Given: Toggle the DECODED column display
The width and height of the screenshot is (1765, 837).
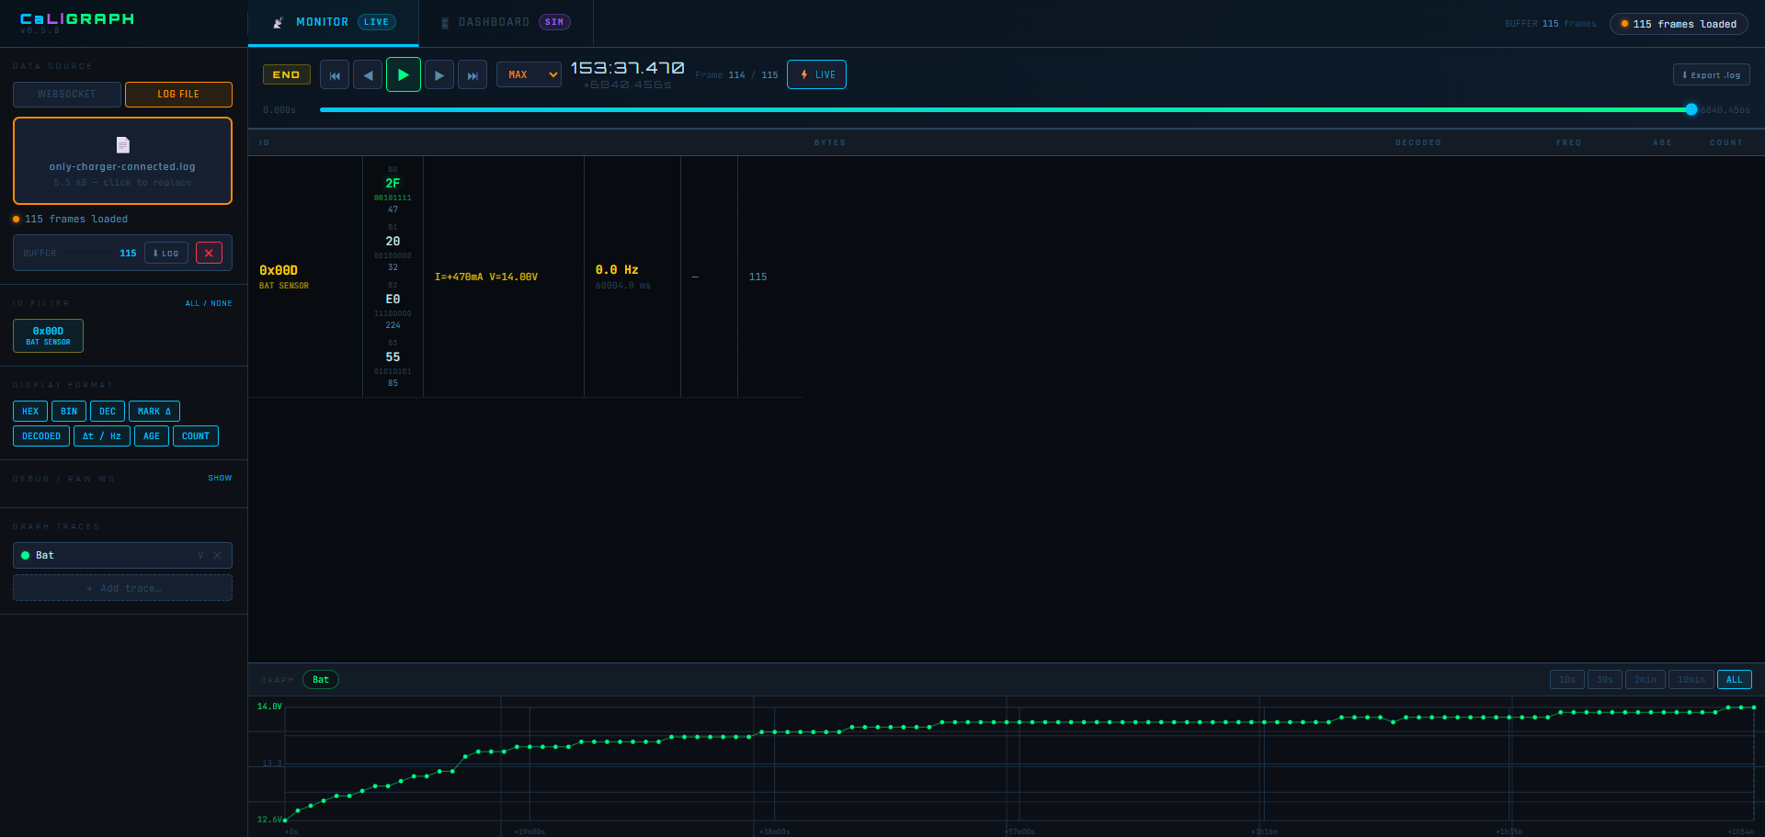Looking at the screenshot, I should click(41, 436).
